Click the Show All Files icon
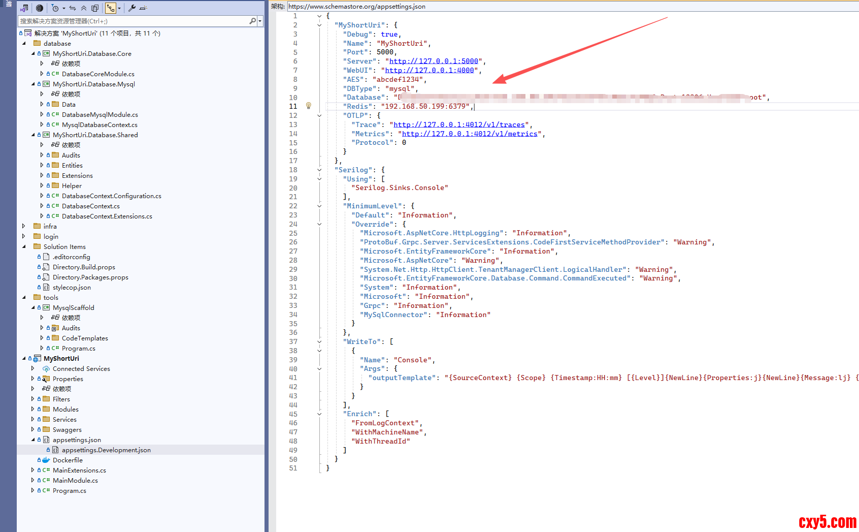Image resolution: width=859 pixels, height=532 pixels. 95,8
